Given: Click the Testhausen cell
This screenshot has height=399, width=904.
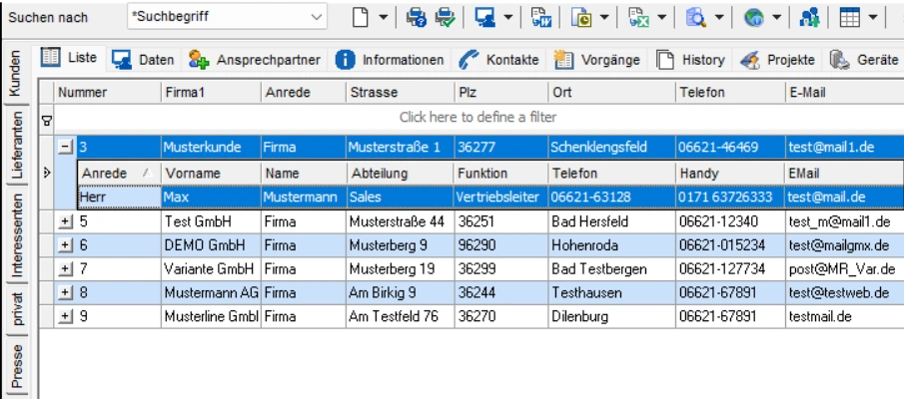Looking at the screenshot, I should click(x=611, y=292).
